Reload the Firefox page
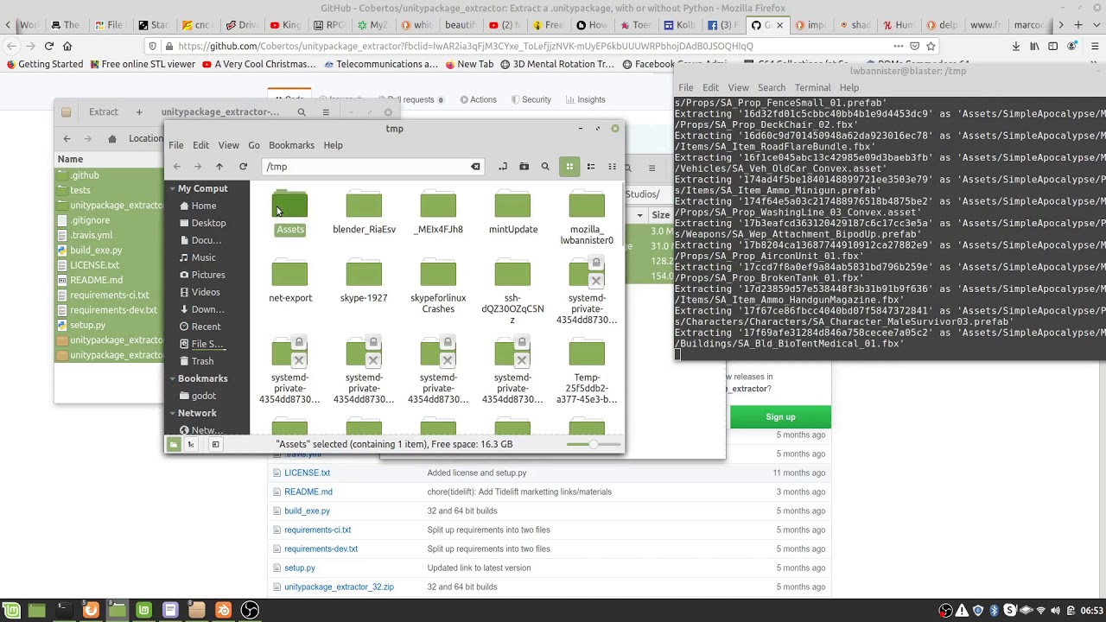 tap(49, 46)
